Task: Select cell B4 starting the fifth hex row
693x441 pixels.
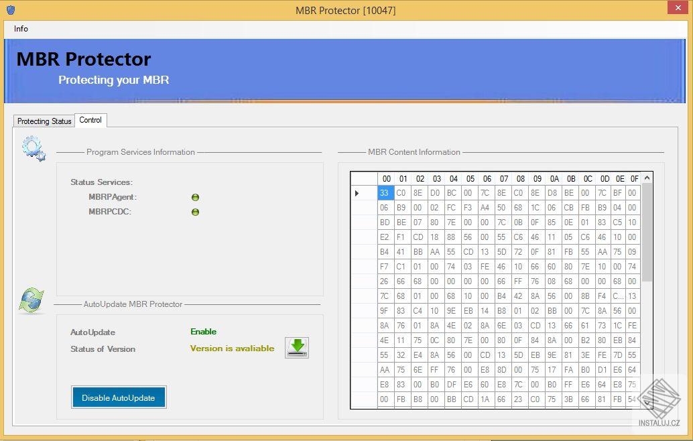Action: (385, 252)
